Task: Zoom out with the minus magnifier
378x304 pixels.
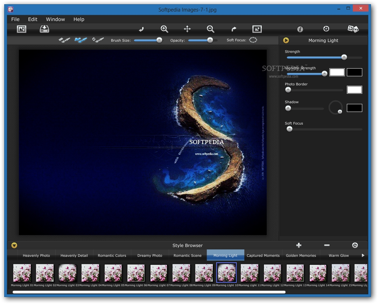Action: (x=210, y=29)
